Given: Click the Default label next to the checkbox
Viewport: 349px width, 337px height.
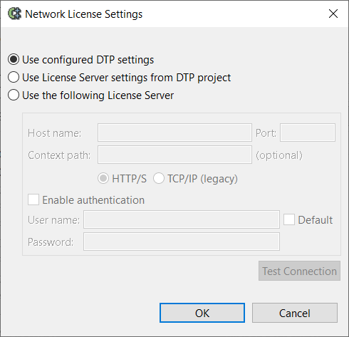Looking at the screenshot, I should pyautogui.click(x=316, y=220).
